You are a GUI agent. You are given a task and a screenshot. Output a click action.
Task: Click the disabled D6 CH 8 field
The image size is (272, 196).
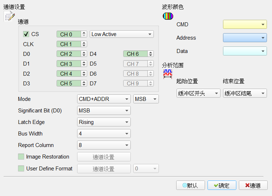(135, 74)
